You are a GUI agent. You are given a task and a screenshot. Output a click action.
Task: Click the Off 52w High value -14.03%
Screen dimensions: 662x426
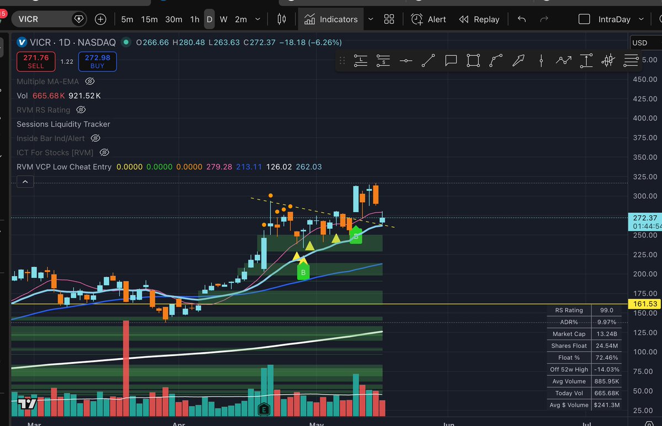pos(606,369)
